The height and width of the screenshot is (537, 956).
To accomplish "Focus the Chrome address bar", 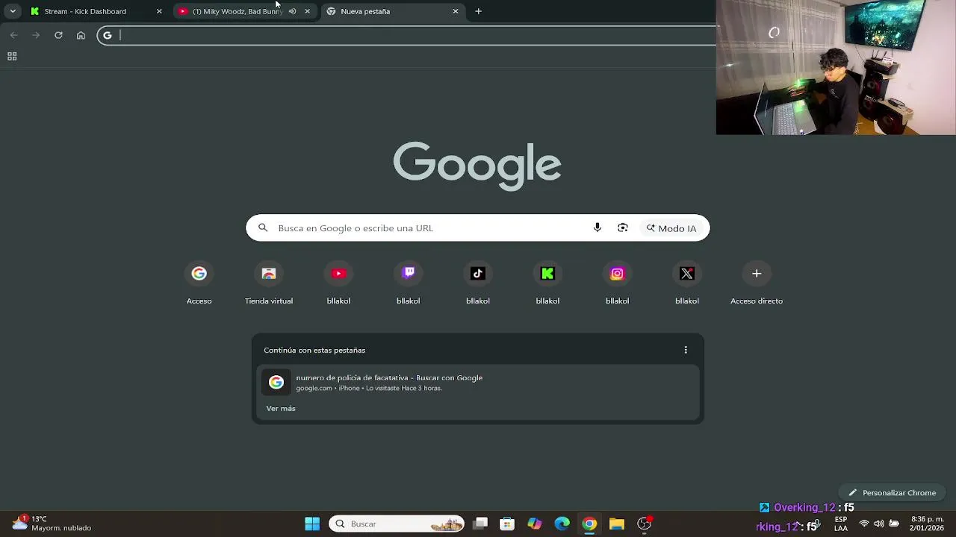I will pos(407,35).
